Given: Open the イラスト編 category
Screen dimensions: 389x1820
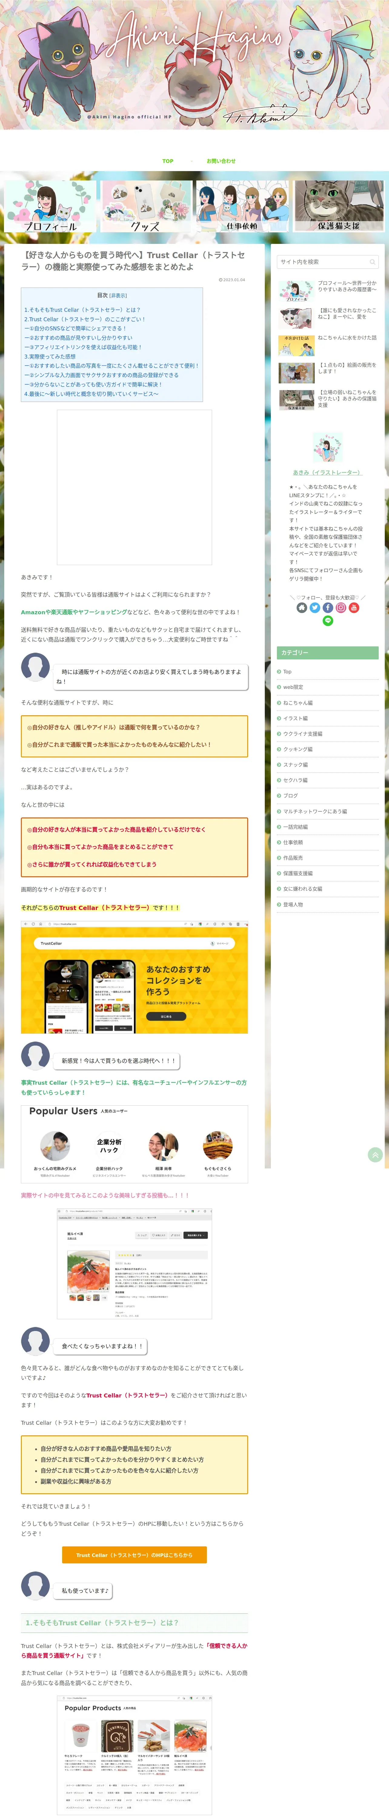Looking at the screenshot, I should tap(327, 719).
